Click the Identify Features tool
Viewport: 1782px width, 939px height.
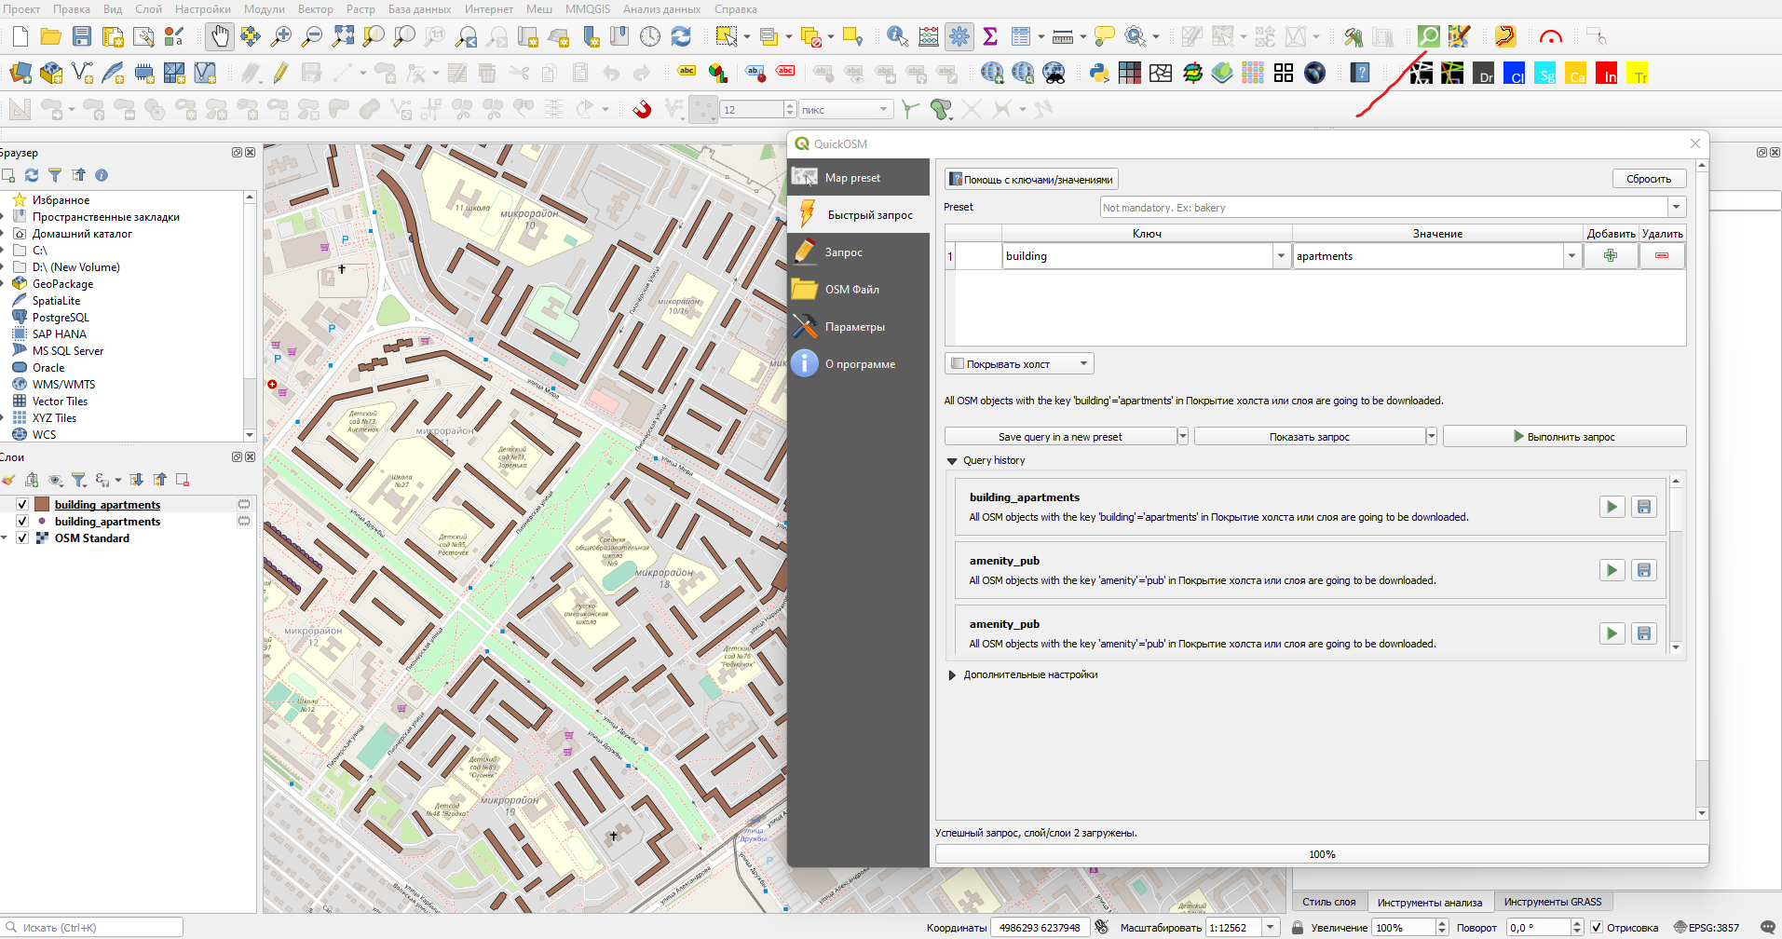pos(897,36)
